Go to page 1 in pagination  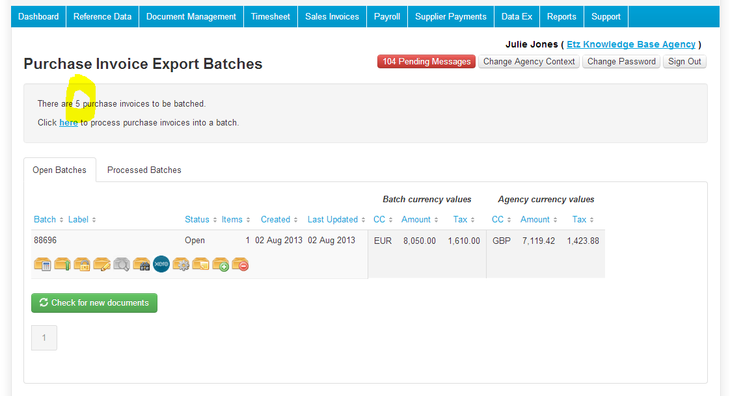pos(44,338)
